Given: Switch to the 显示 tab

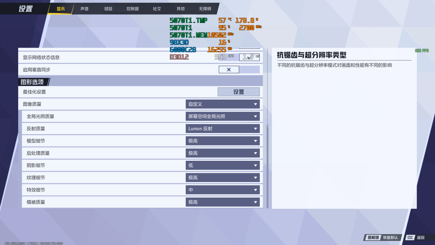Looking at the screenshot, I should [61, 8].
